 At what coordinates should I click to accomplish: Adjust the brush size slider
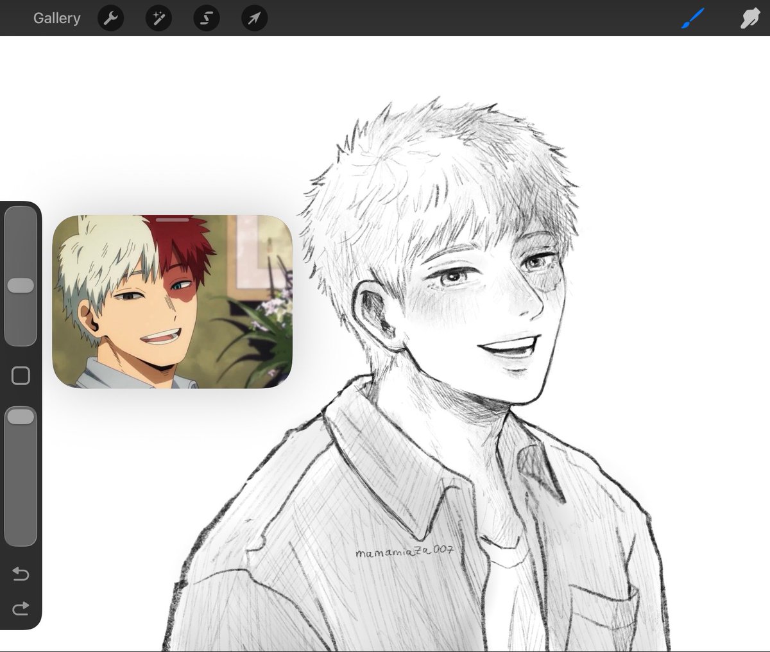point(21,277)
